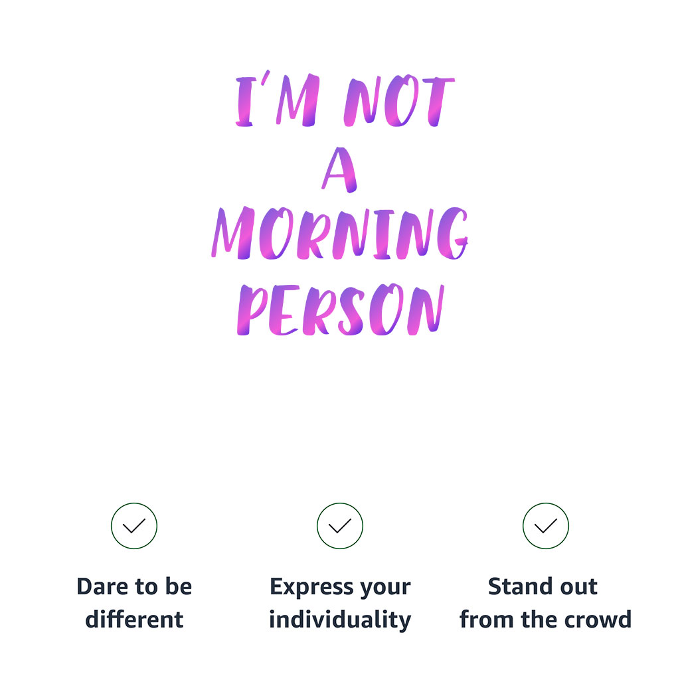Click the standalone letter "A" in the headline
The width and height of the screenshot is (680, 680).
[x=339, y=171]
